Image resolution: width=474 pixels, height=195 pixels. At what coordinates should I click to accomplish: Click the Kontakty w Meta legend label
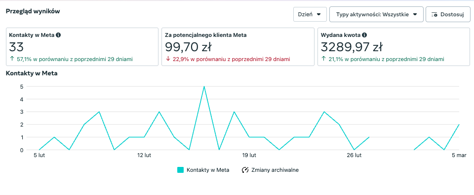(208, 170)
